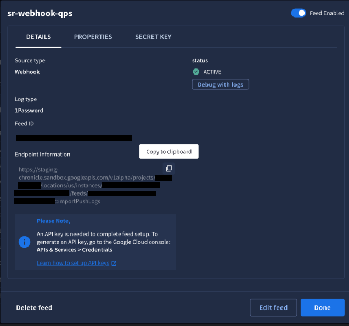
Task: Click Debug with logs button
Action: tap(221, 84)
